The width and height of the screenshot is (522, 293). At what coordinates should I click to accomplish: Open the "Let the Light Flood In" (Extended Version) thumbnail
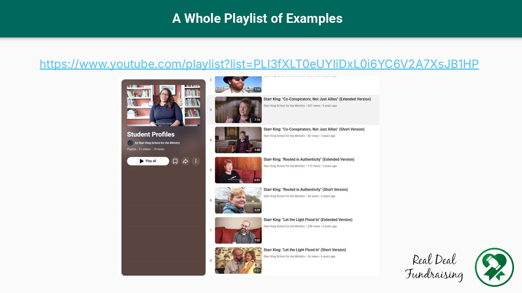[238, 230]
